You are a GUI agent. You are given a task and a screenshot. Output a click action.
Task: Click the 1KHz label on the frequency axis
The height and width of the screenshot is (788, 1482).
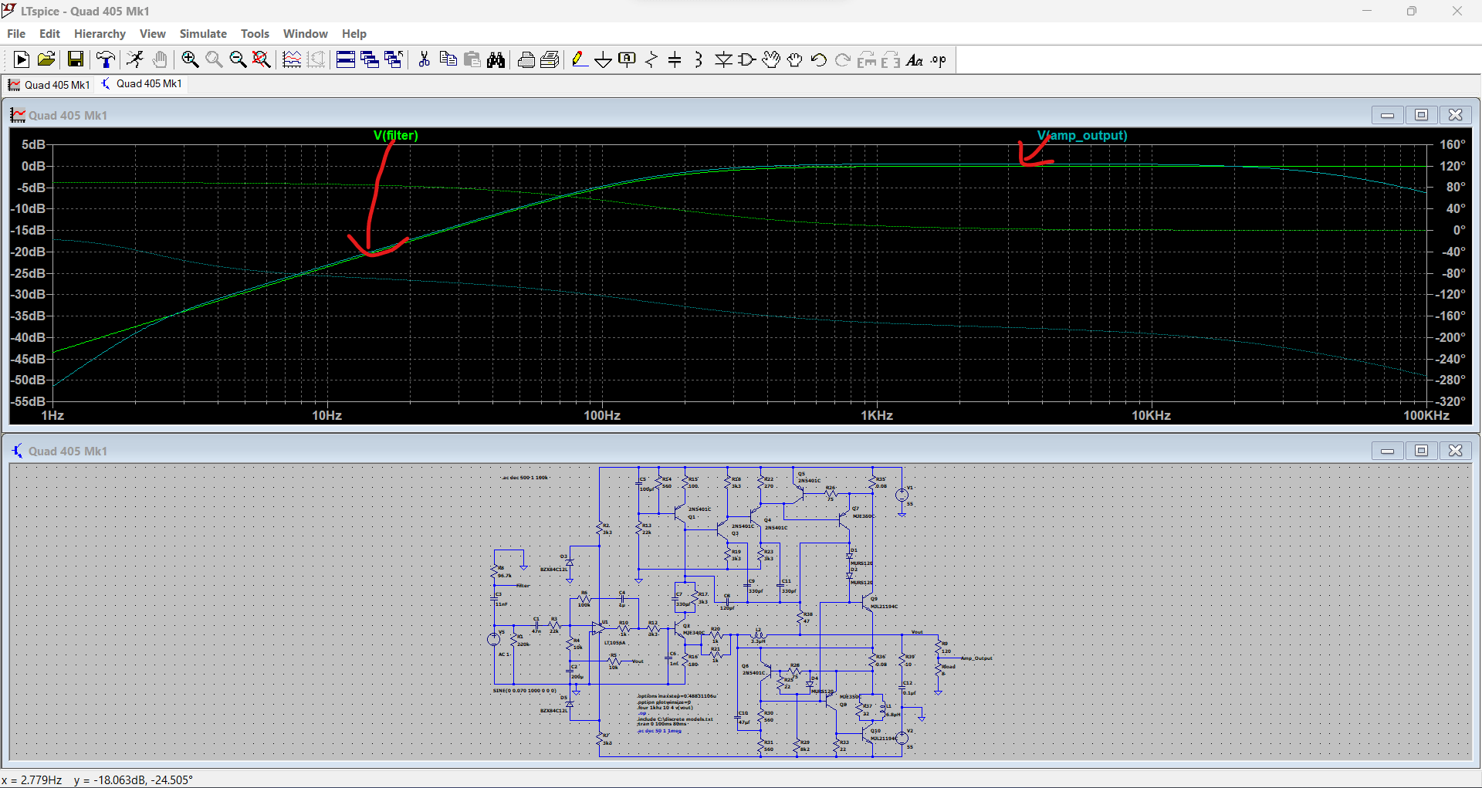877,415
